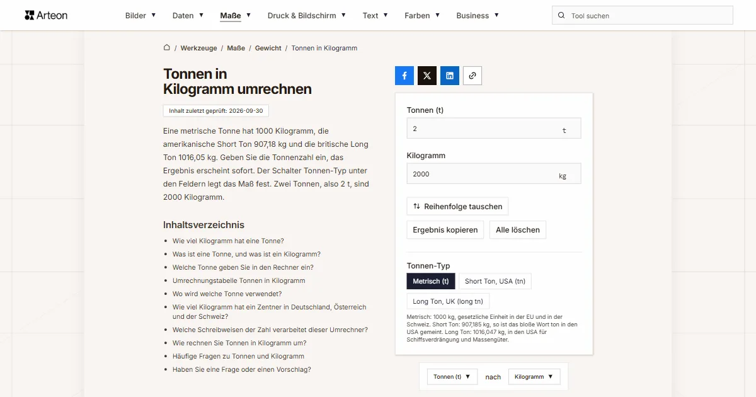Select Long Ton, UK (long tn) type
The height and width of the screenshot is (397, 756).
coord(448,301)
